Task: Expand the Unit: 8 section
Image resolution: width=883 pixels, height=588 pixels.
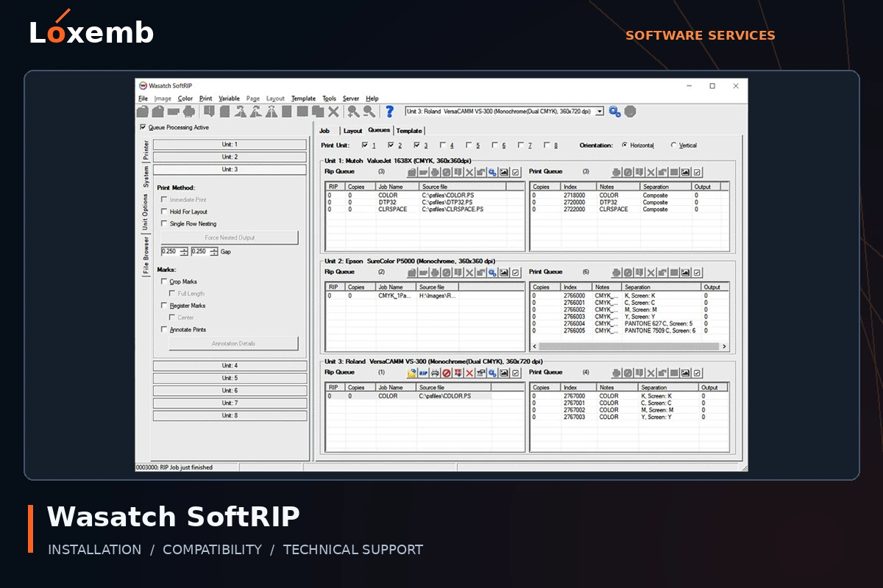Action: (230, 416)
